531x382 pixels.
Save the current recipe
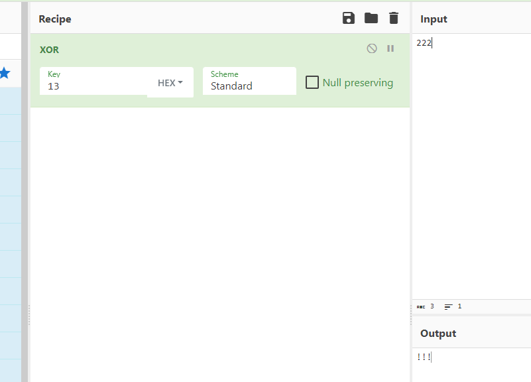pos(349,18)
